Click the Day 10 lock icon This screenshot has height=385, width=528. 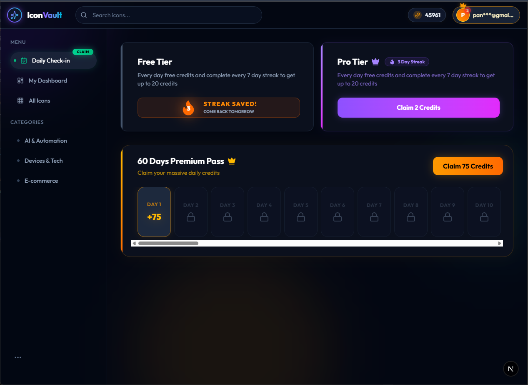coord(484,217)
